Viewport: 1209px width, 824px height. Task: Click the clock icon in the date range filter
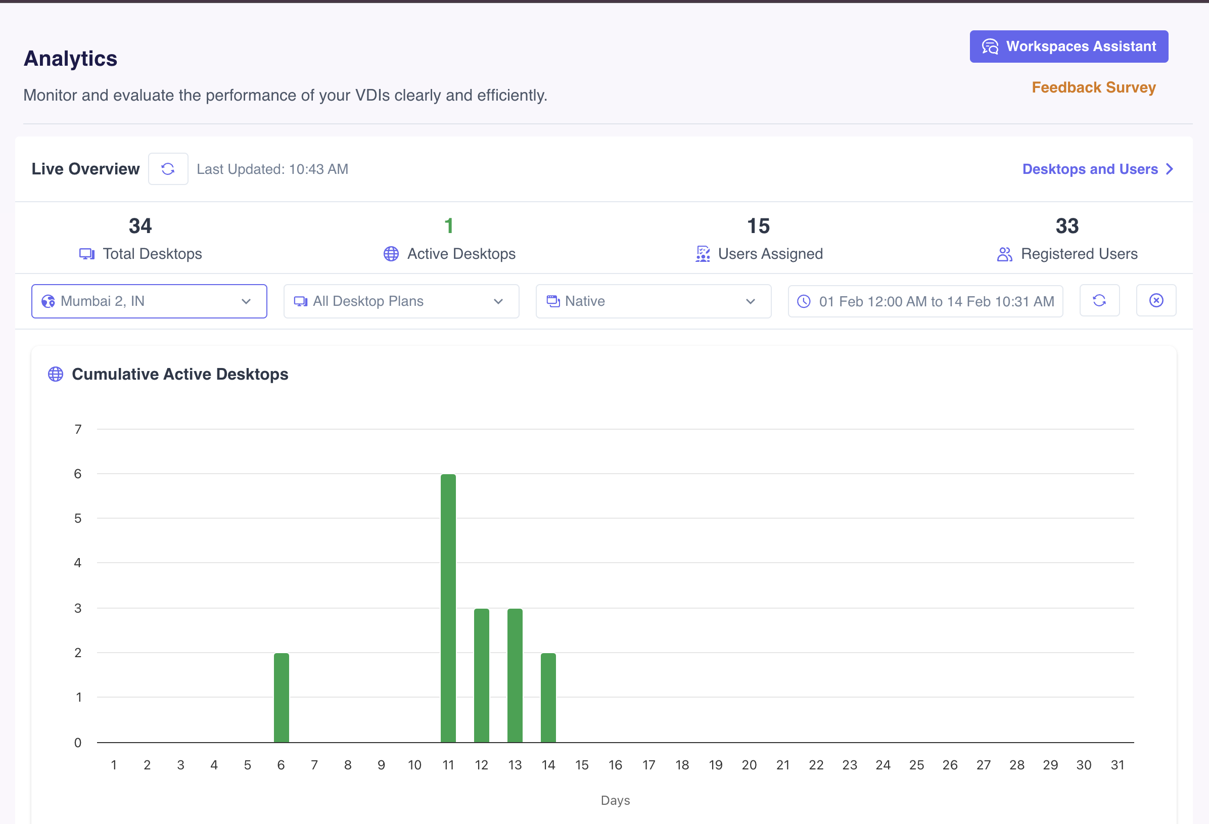tap(804, 301)
